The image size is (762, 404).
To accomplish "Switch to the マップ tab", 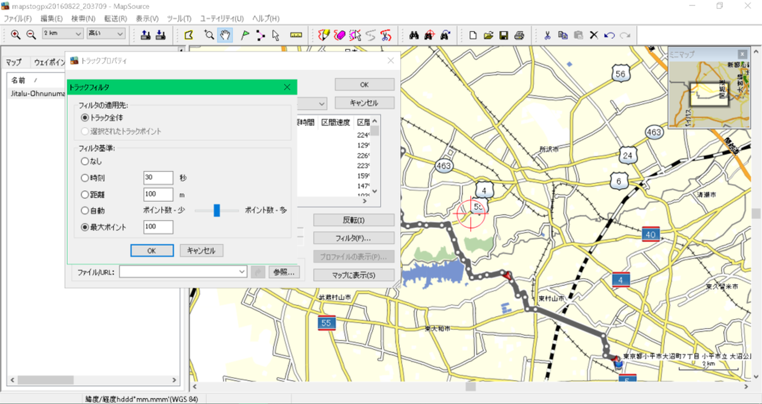I will [14, 62].
